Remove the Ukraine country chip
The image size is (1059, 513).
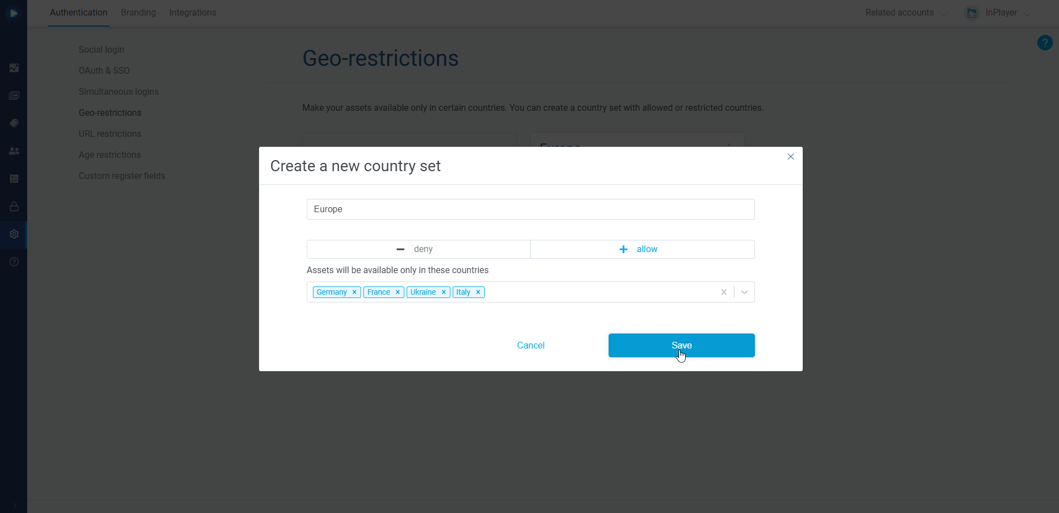(x=443, y=292)
